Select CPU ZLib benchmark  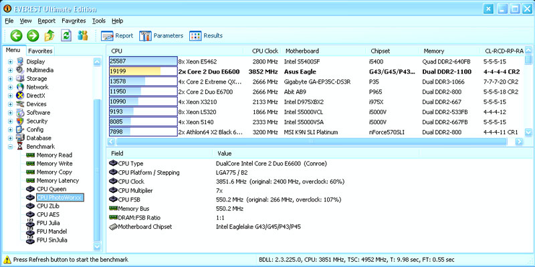[x=47, y=206]
